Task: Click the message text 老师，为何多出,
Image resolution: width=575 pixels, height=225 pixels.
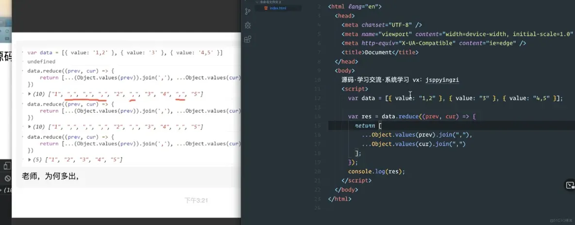Action: (x=50, y=176)
